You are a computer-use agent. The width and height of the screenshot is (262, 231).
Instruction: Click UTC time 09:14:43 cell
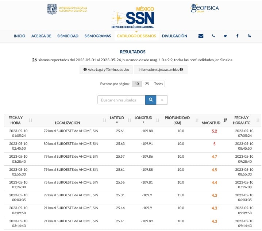point(244,223)
